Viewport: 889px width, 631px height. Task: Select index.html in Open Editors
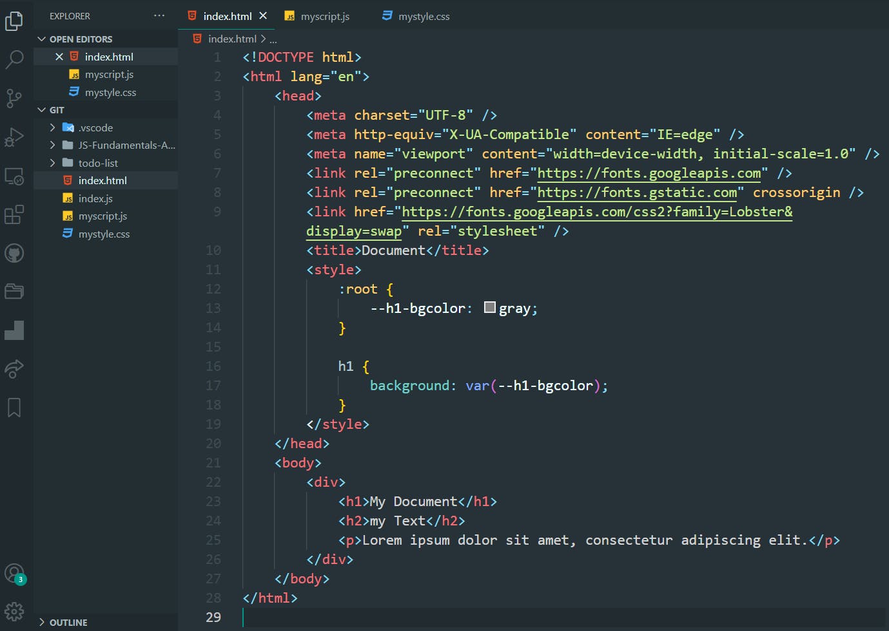106,57
